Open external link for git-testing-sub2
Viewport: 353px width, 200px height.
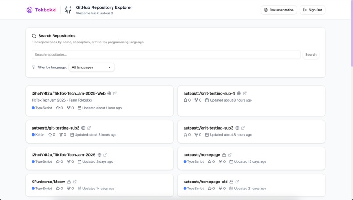tap(89, 128)
